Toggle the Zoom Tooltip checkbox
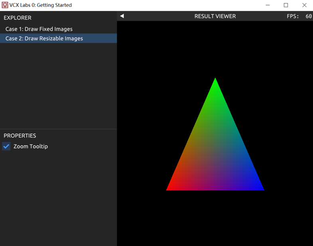Viewport: 313px width, 246px height. 6,146
